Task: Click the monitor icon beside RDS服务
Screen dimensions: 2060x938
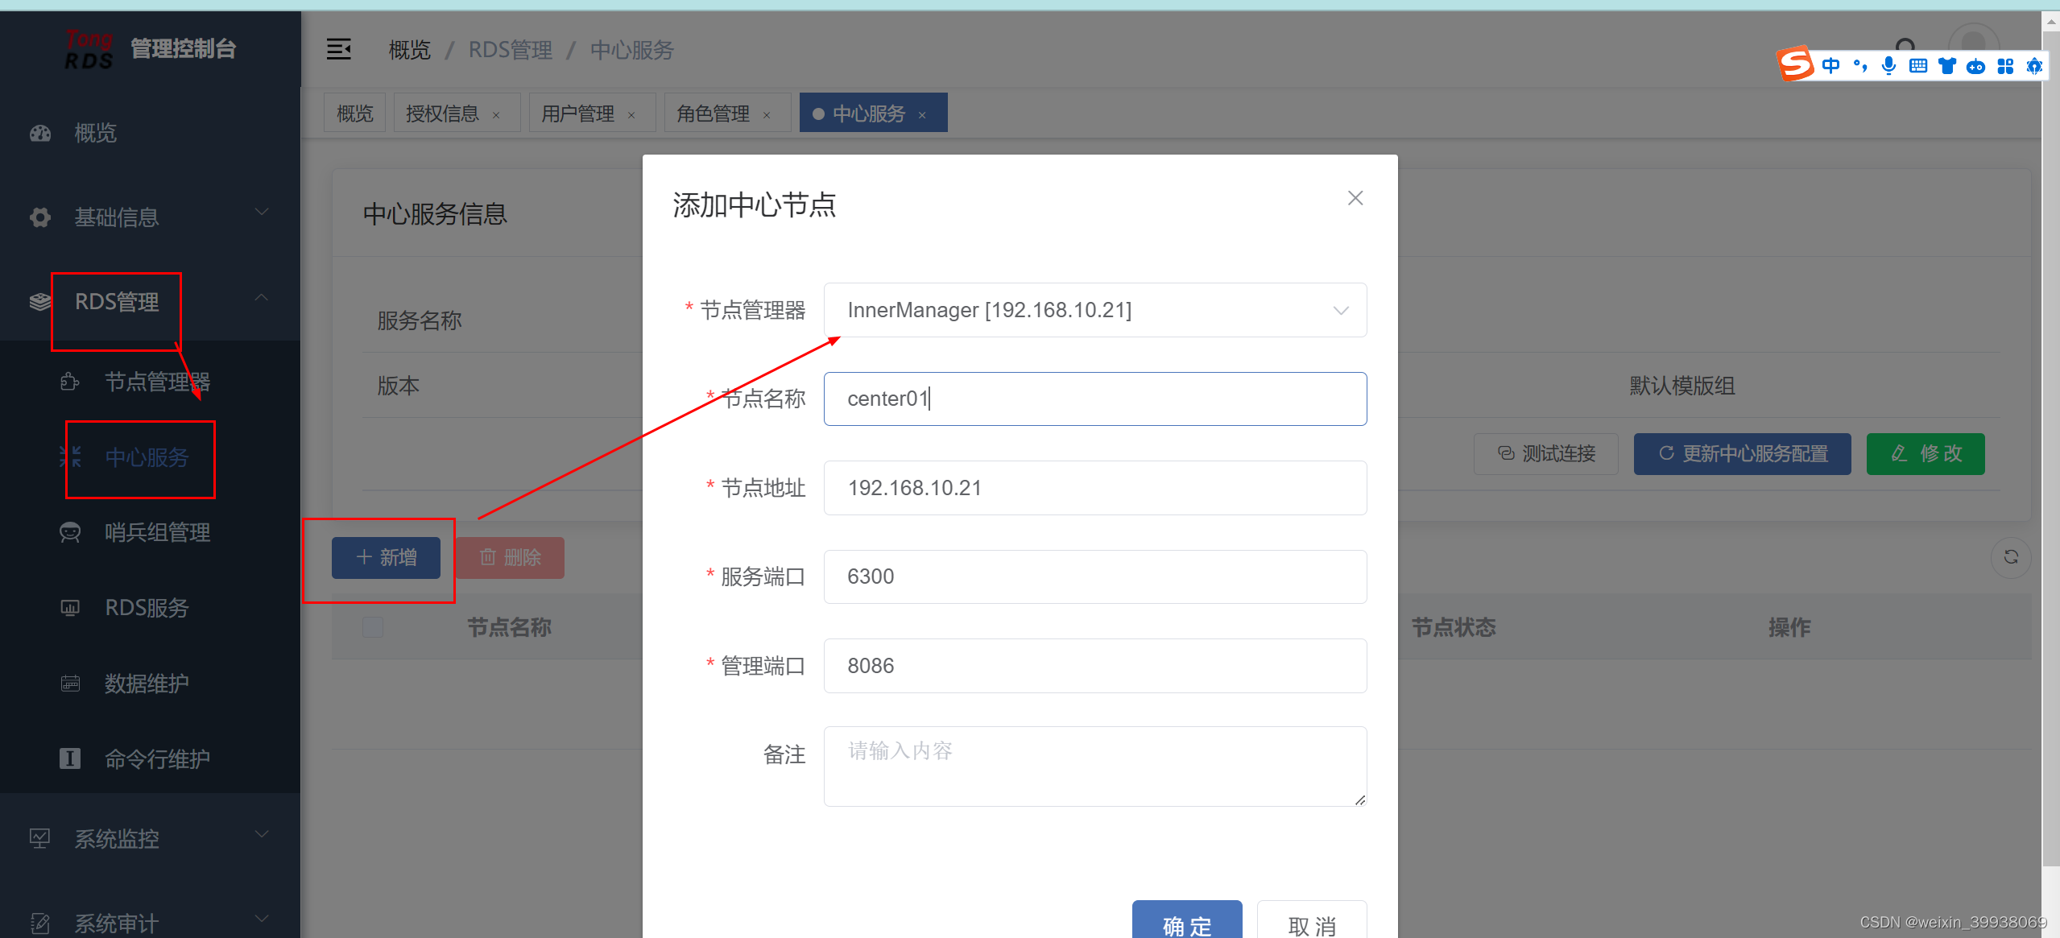Action: [x=70, y=608]
